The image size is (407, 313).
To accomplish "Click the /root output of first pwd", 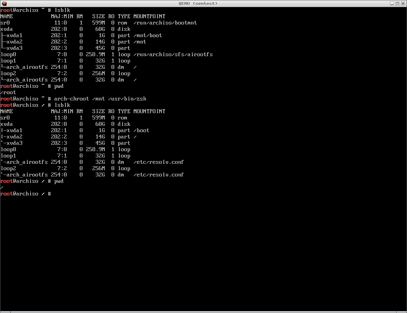I will 8,92.
